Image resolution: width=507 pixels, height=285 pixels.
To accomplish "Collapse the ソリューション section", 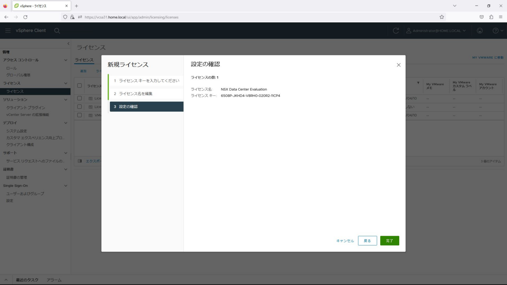I will coord(65,100).
